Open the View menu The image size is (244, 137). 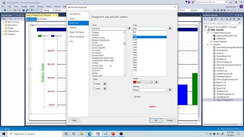click(x=16, y=6)
